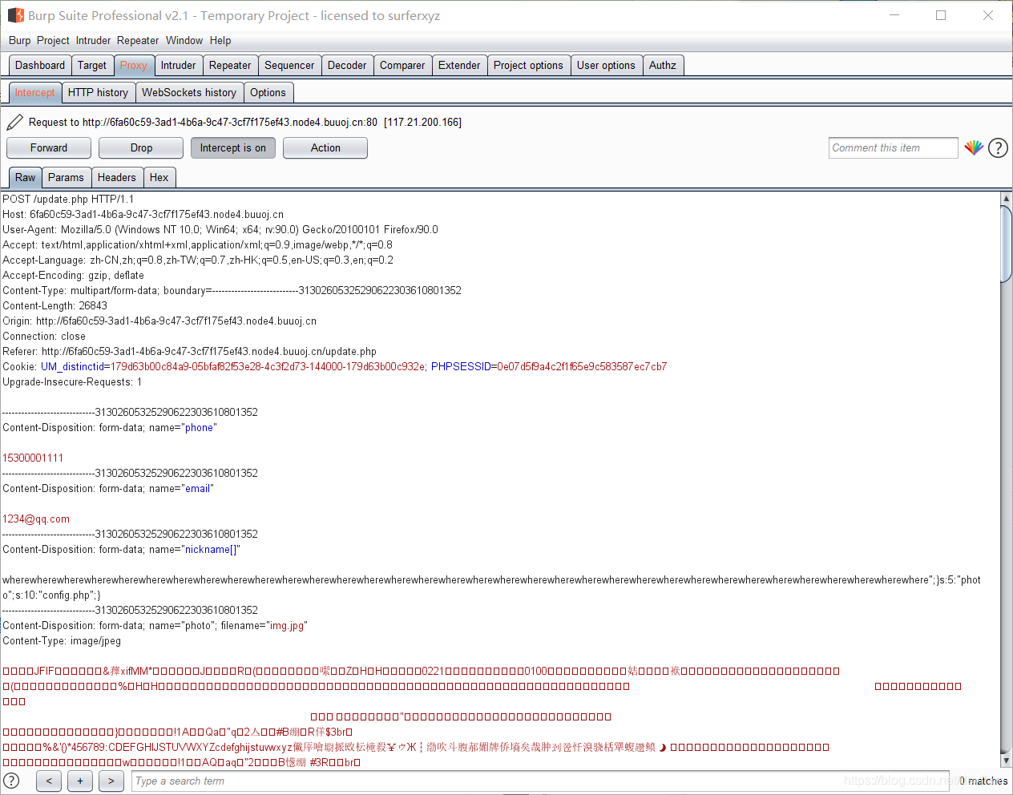Click the scrollbar down arrow
Viewport: 1013px width, 795px height.
[1007, 761]
